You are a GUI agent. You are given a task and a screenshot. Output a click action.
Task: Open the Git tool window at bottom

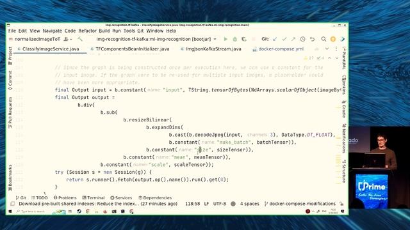point(21,197)
